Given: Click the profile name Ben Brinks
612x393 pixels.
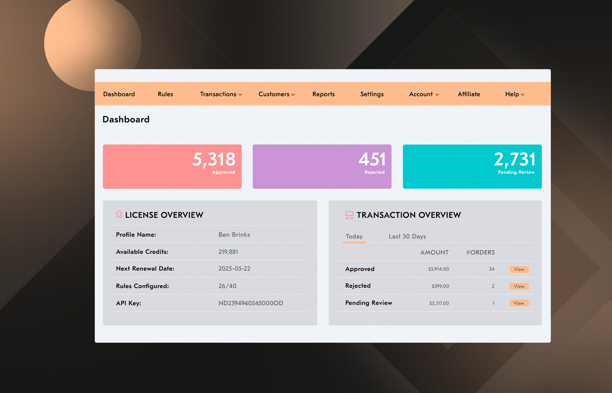Looking at the screenshot, I should point(234,234).
